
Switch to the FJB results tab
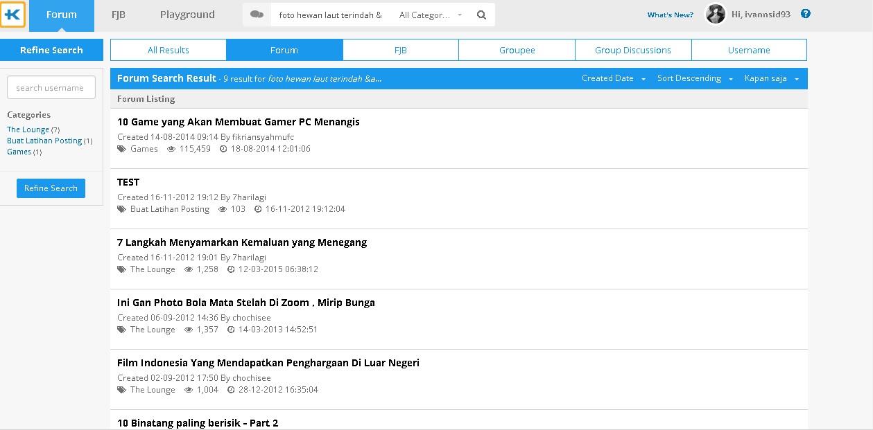401,50
